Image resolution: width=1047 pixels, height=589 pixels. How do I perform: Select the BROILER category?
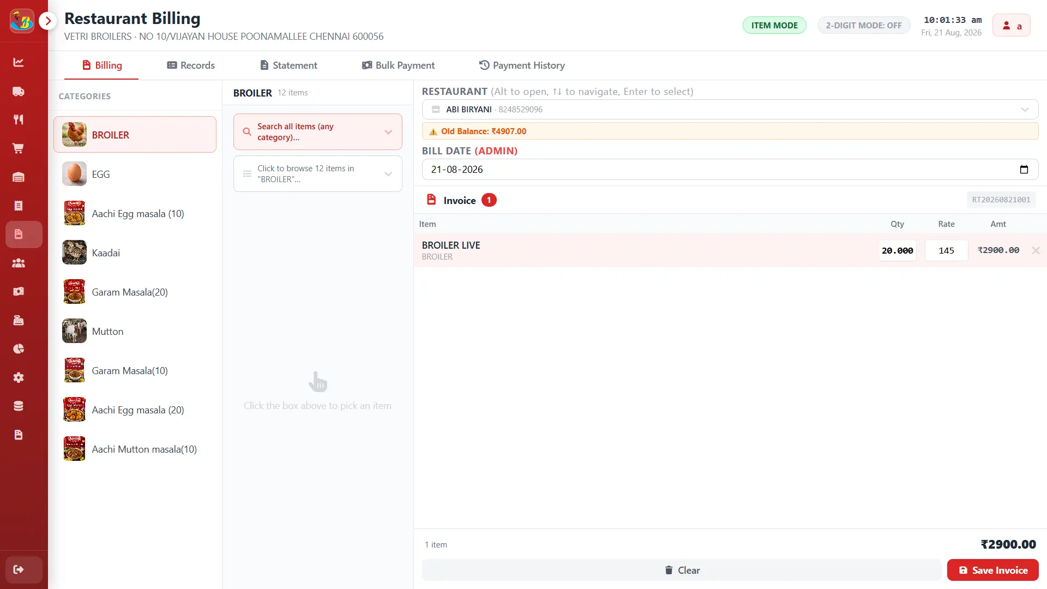pyautogui.click(x=135, y=135)
